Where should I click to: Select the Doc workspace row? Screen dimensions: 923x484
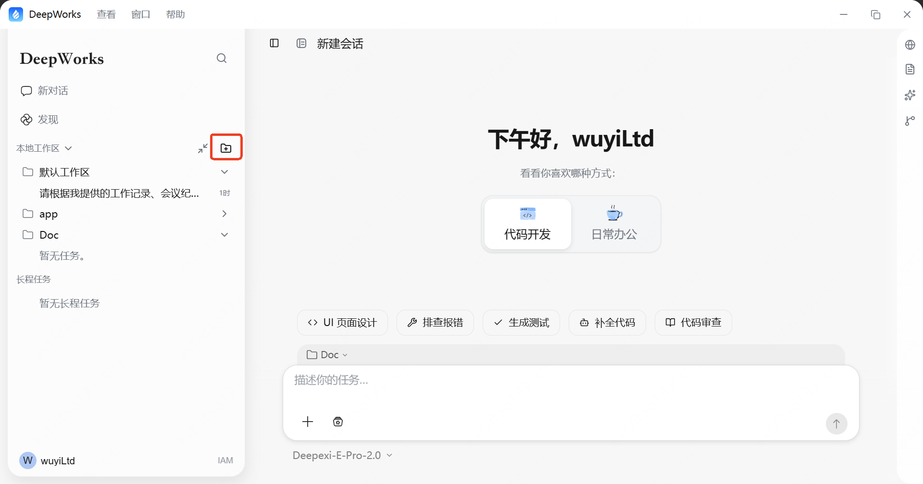[x=126, y=235]
